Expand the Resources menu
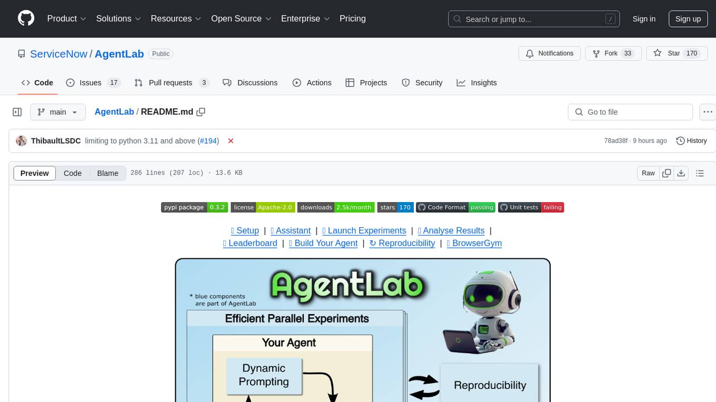This screenshot has height=402, width=716. click(176, 18)
